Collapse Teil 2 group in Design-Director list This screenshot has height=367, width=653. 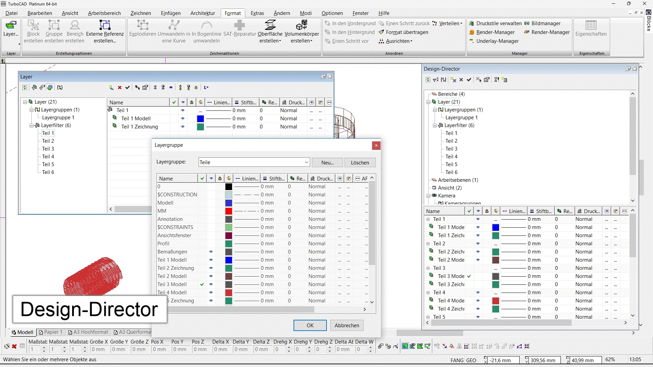click(x=428, y=244)
